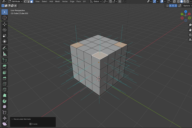The image size is (192, 128).
Task: Open the overlays settings dropdown arrow
Action: tap(165, 1)
